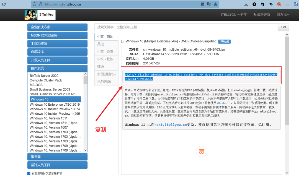Toggle the 有重复项时仅显示最新项 checkbox

(29, 173)
